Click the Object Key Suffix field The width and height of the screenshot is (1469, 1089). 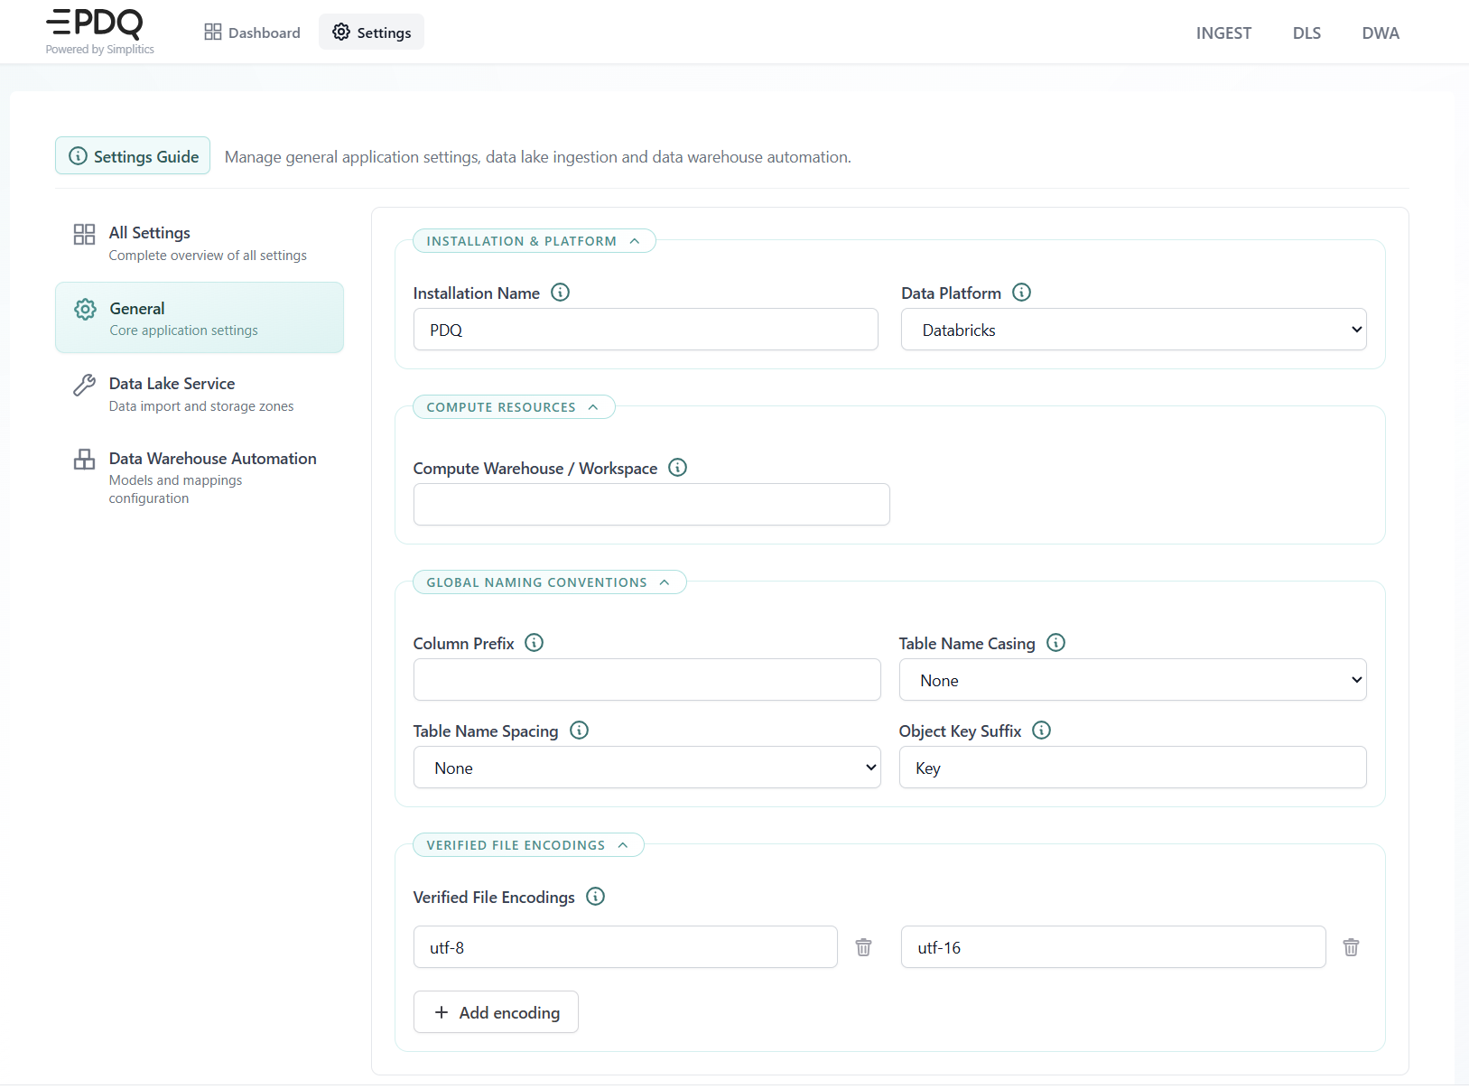(1132, 768)
